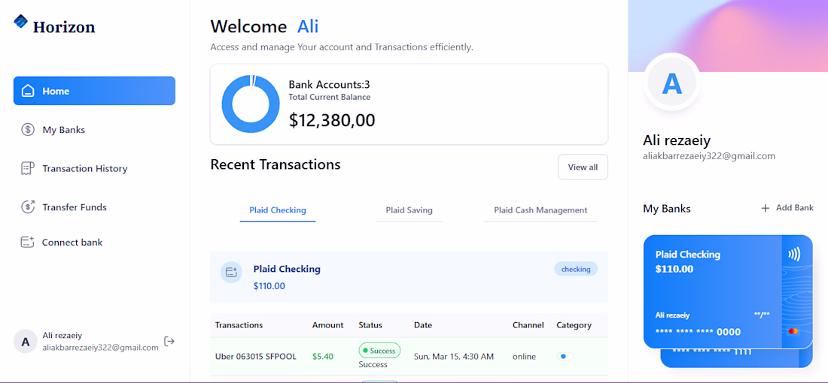Image resolution: width=828 pixels, height=383 pixels.
Task: Switch to Plaid Cash Management tab
Action: tap(540, 210)
